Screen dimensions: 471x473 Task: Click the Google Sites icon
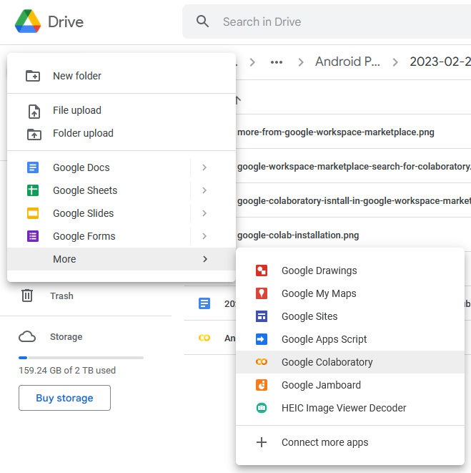pos(262,316)
